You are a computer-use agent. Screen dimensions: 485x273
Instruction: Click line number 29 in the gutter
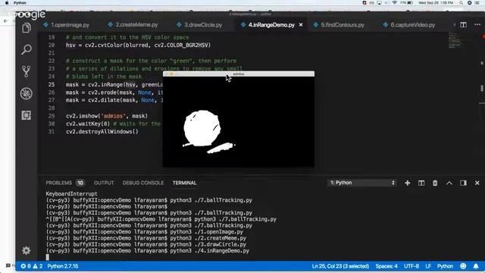click(52, 116)
